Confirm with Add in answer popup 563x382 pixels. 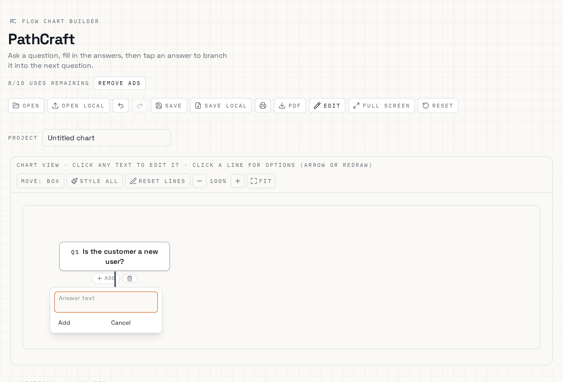[x=64, y=323]
